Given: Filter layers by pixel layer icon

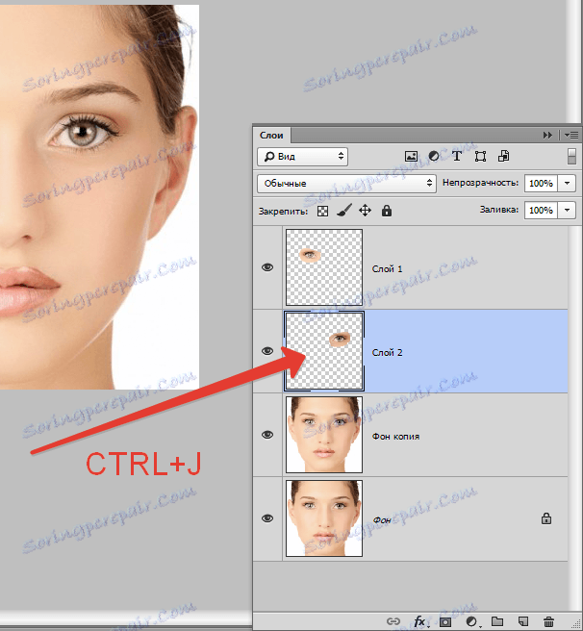Looking at the screenshot, I should 411,156.
